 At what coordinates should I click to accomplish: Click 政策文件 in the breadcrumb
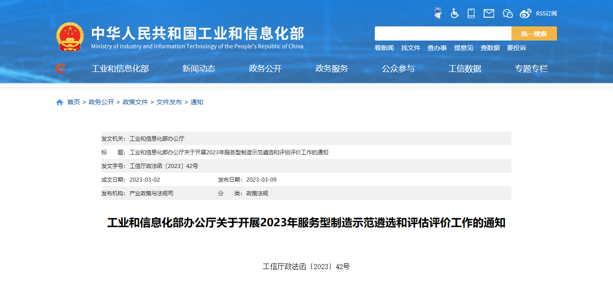(x=135, y=102)
